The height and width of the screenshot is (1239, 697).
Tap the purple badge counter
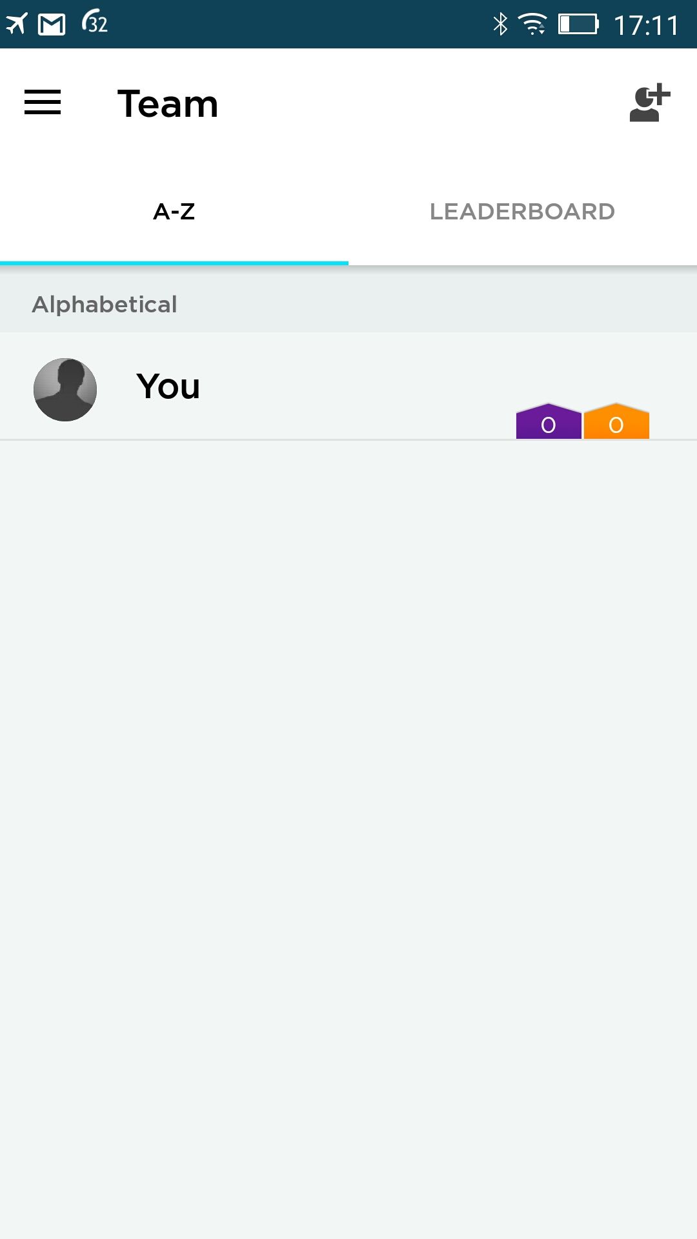pyautogui.click(x=549, y=421)
